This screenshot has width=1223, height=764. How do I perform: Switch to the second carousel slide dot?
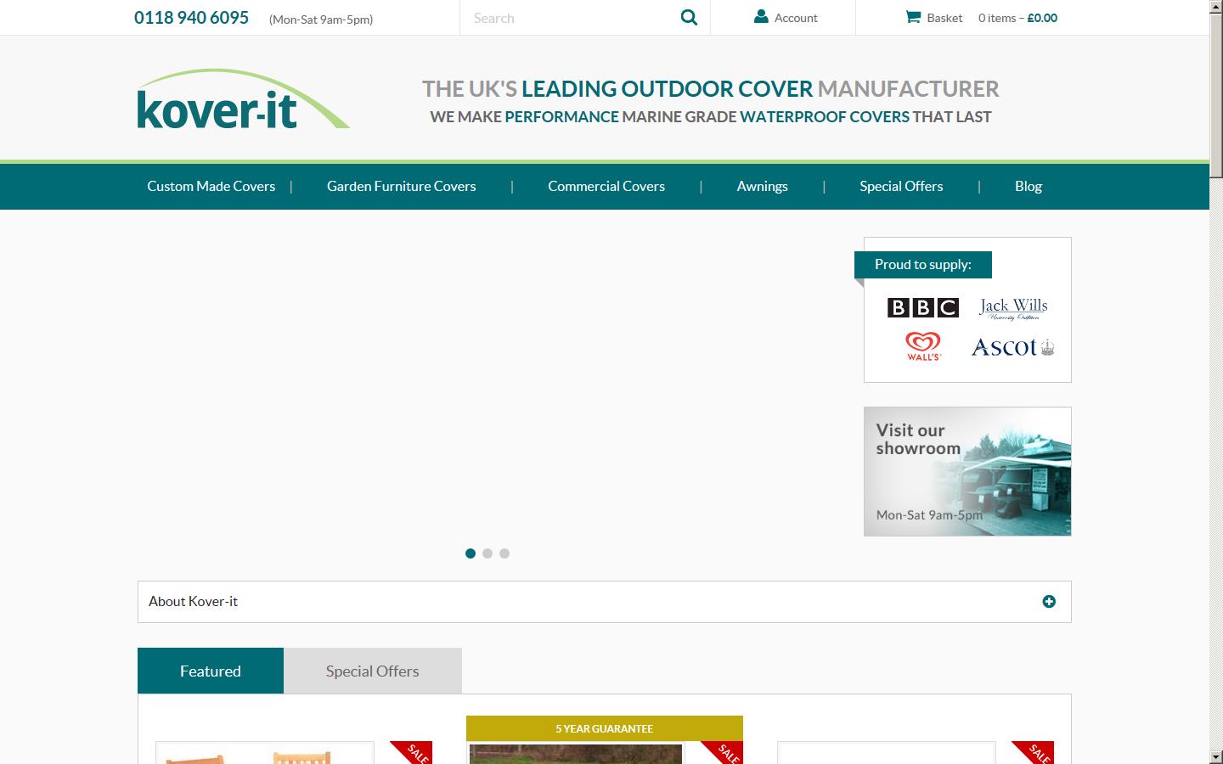pos(488,553)
